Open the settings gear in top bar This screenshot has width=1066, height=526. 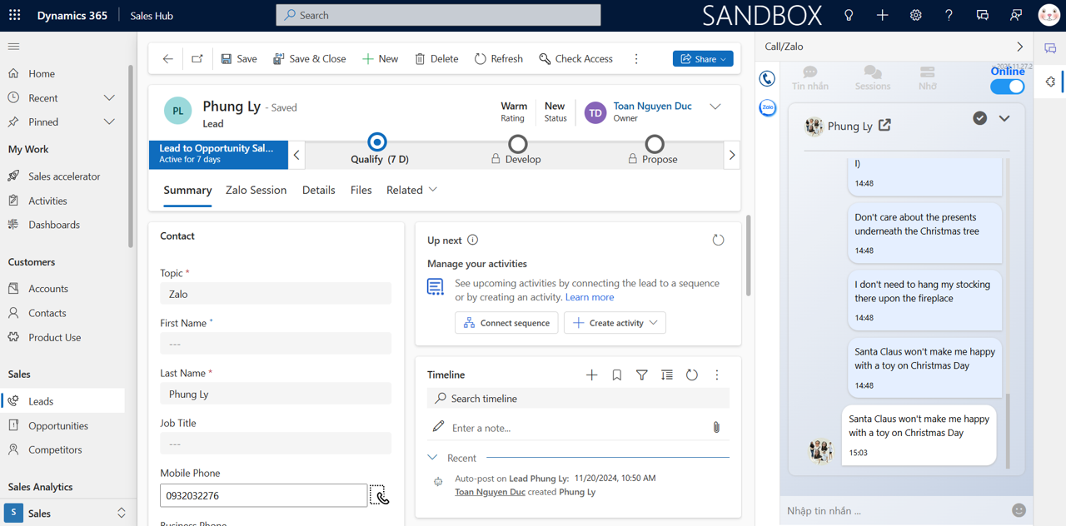[x=915, y=15]
